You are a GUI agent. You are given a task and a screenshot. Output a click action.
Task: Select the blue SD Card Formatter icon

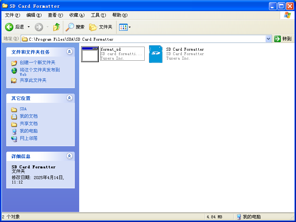coord(156,54)
